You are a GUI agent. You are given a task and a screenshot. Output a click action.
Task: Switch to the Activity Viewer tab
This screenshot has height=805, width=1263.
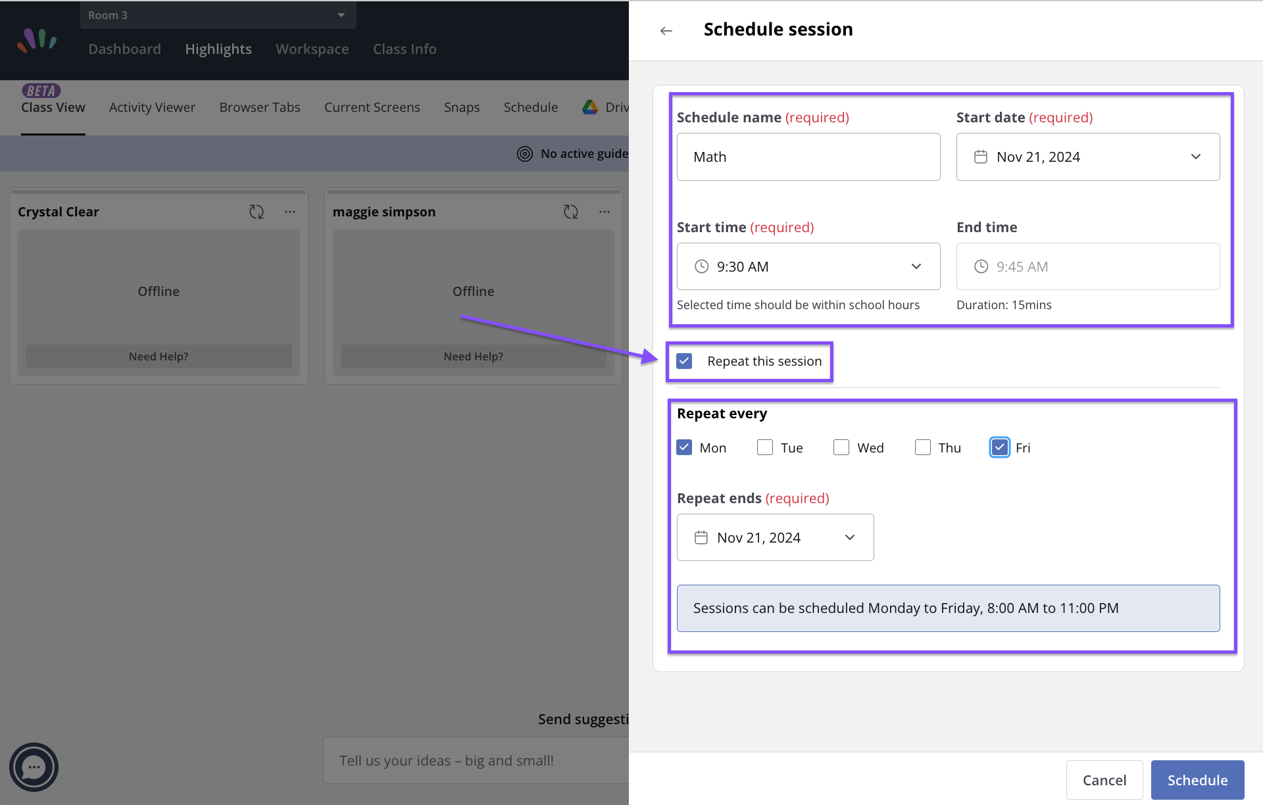pos(152,107)
